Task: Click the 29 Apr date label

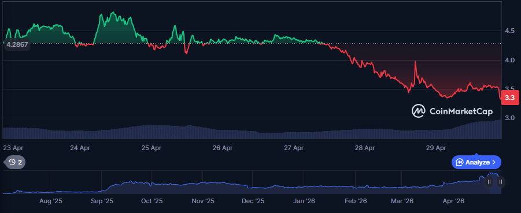Action: tap(436, 148)
